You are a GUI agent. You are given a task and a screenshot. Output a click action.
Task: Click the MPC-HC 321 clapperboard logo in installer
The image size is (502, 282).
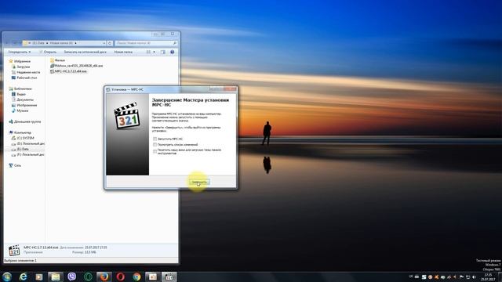tap(127, 115)
